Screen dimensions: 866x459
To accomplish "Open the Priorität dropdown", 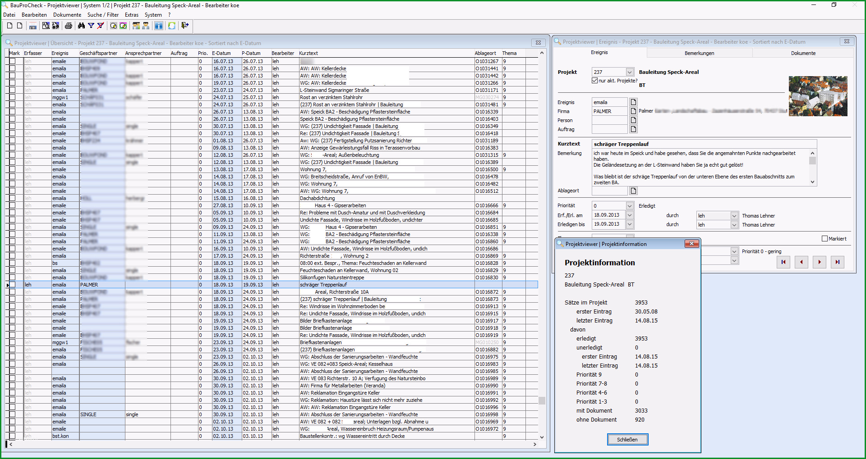I will 630,206.
